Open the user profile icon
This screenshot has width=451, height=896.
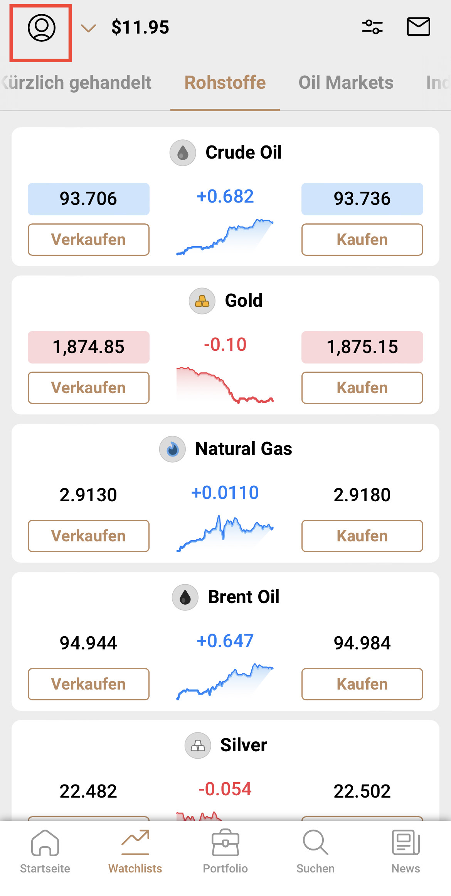pos(41,28)
